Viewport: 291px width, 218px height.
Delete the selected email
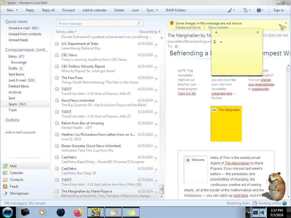119,10
